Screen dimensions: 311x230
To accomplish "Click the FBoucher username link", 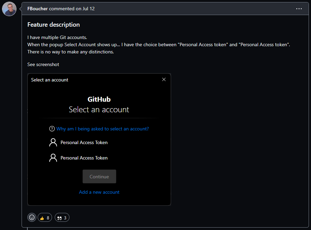I will (x=38, y=9).
